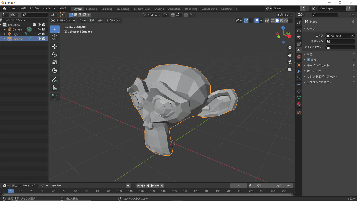Viewport: 357px width, 201px height.
Task: Expand the Camera item in outliner
Action: (x=5, y=29)
